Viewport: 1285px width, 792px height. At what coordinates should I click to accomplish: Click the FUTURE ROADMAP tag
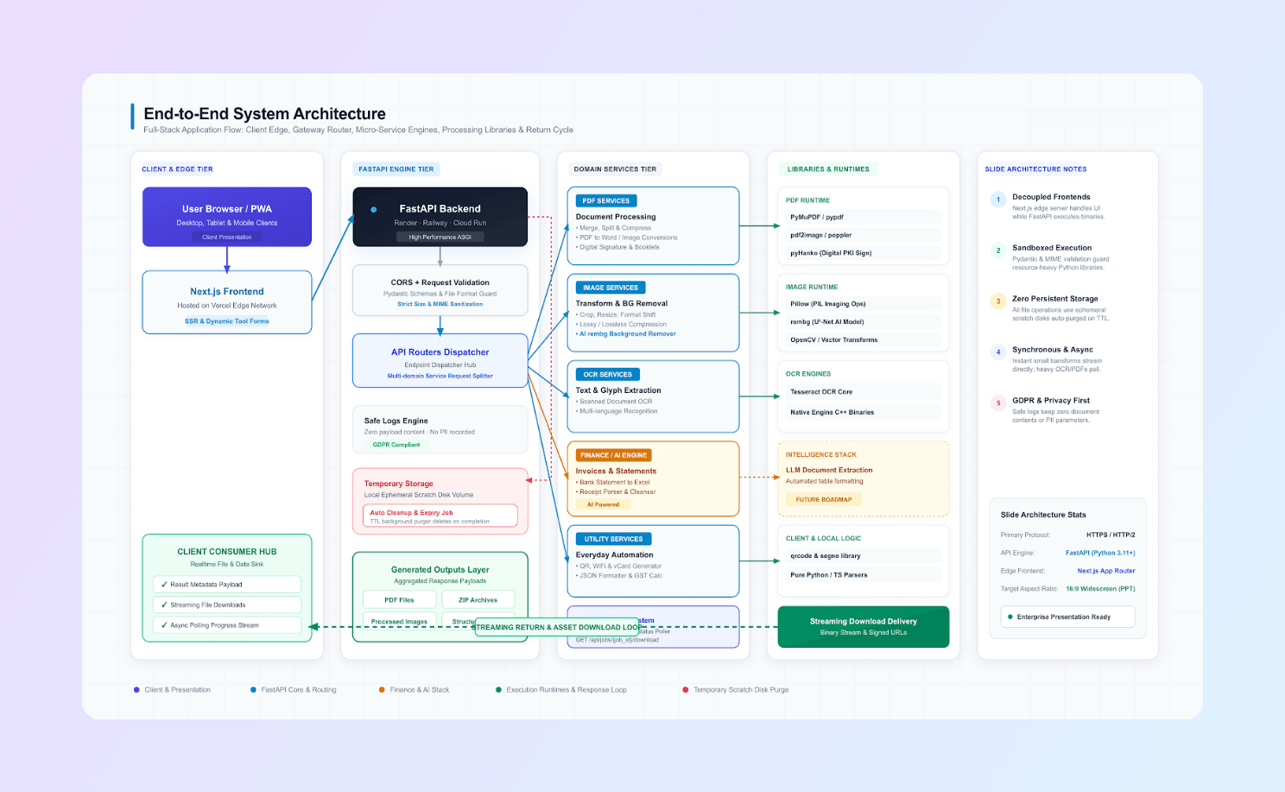point(824,499)
